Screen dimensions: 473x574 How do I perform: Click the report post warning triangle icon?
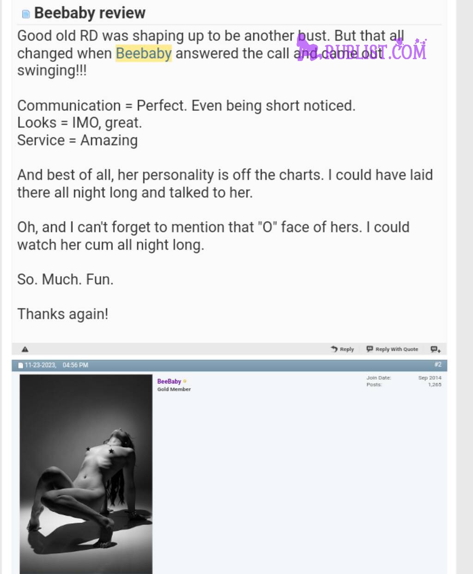click(x=25, y=349)
